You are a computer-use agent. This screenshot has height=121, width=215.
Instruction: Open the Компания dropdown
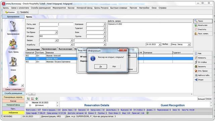coord(104,24)
